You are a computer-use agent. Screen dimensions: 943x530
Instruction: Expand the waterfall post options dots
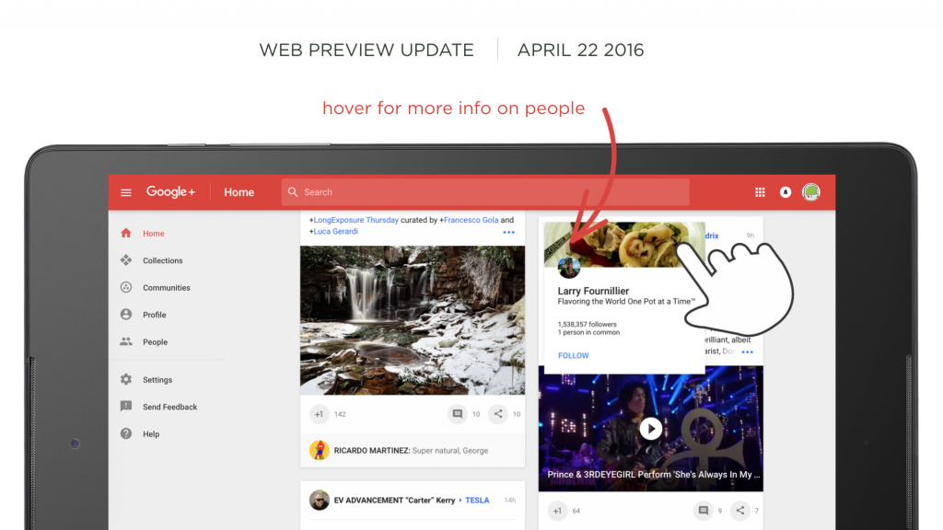(508, 232)
